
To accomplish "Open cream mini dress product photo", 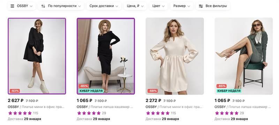I will click(175, 56).
